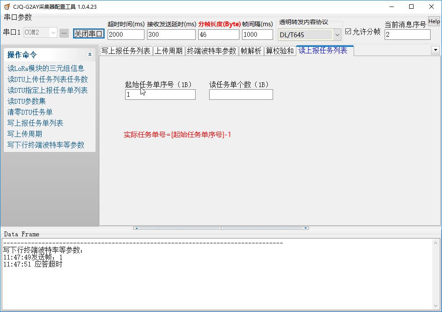Click the ... button beside the COM port selector
The image size is (442, 312).
(64, 33)
